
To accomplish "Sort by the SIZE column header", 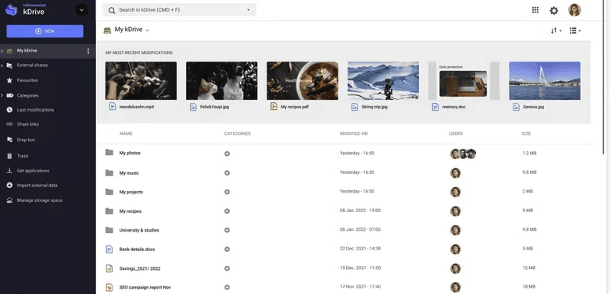I will click(526, 133).
